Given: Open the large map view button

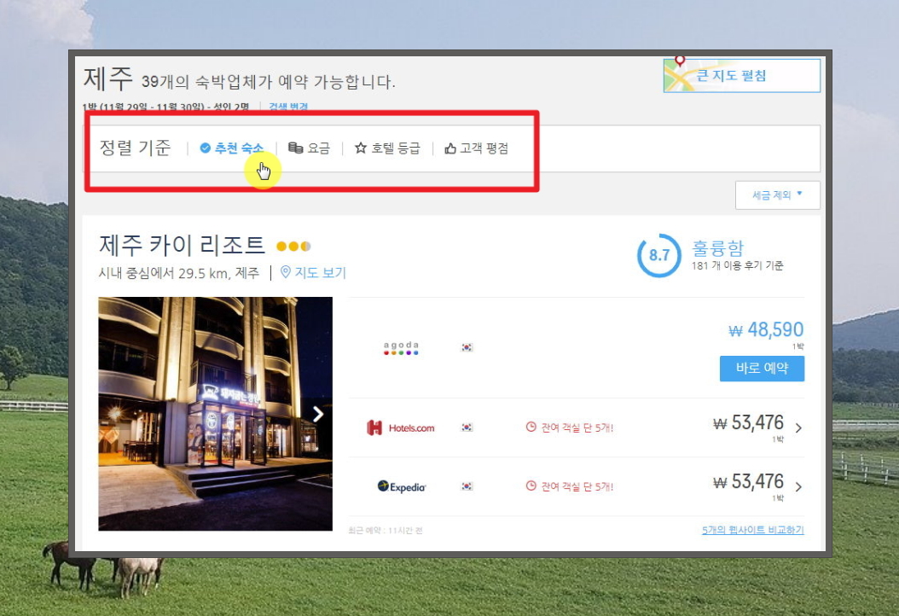Looking at the screenshot, I should click(x=741, y=75).
